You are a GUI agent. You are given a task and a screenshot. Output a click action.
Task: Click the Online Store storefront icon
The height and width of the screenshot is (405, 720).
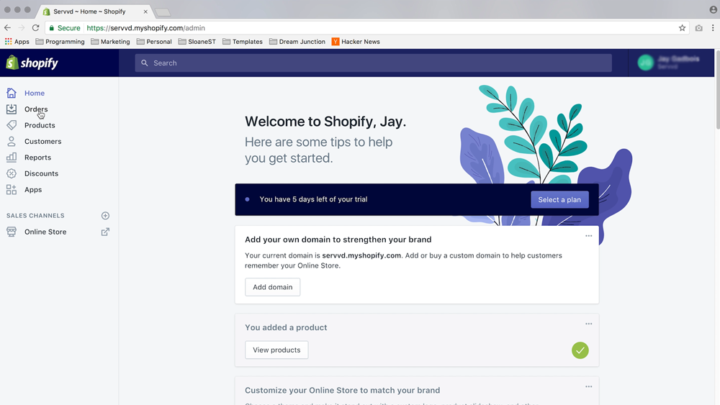[x=12, y=232]
